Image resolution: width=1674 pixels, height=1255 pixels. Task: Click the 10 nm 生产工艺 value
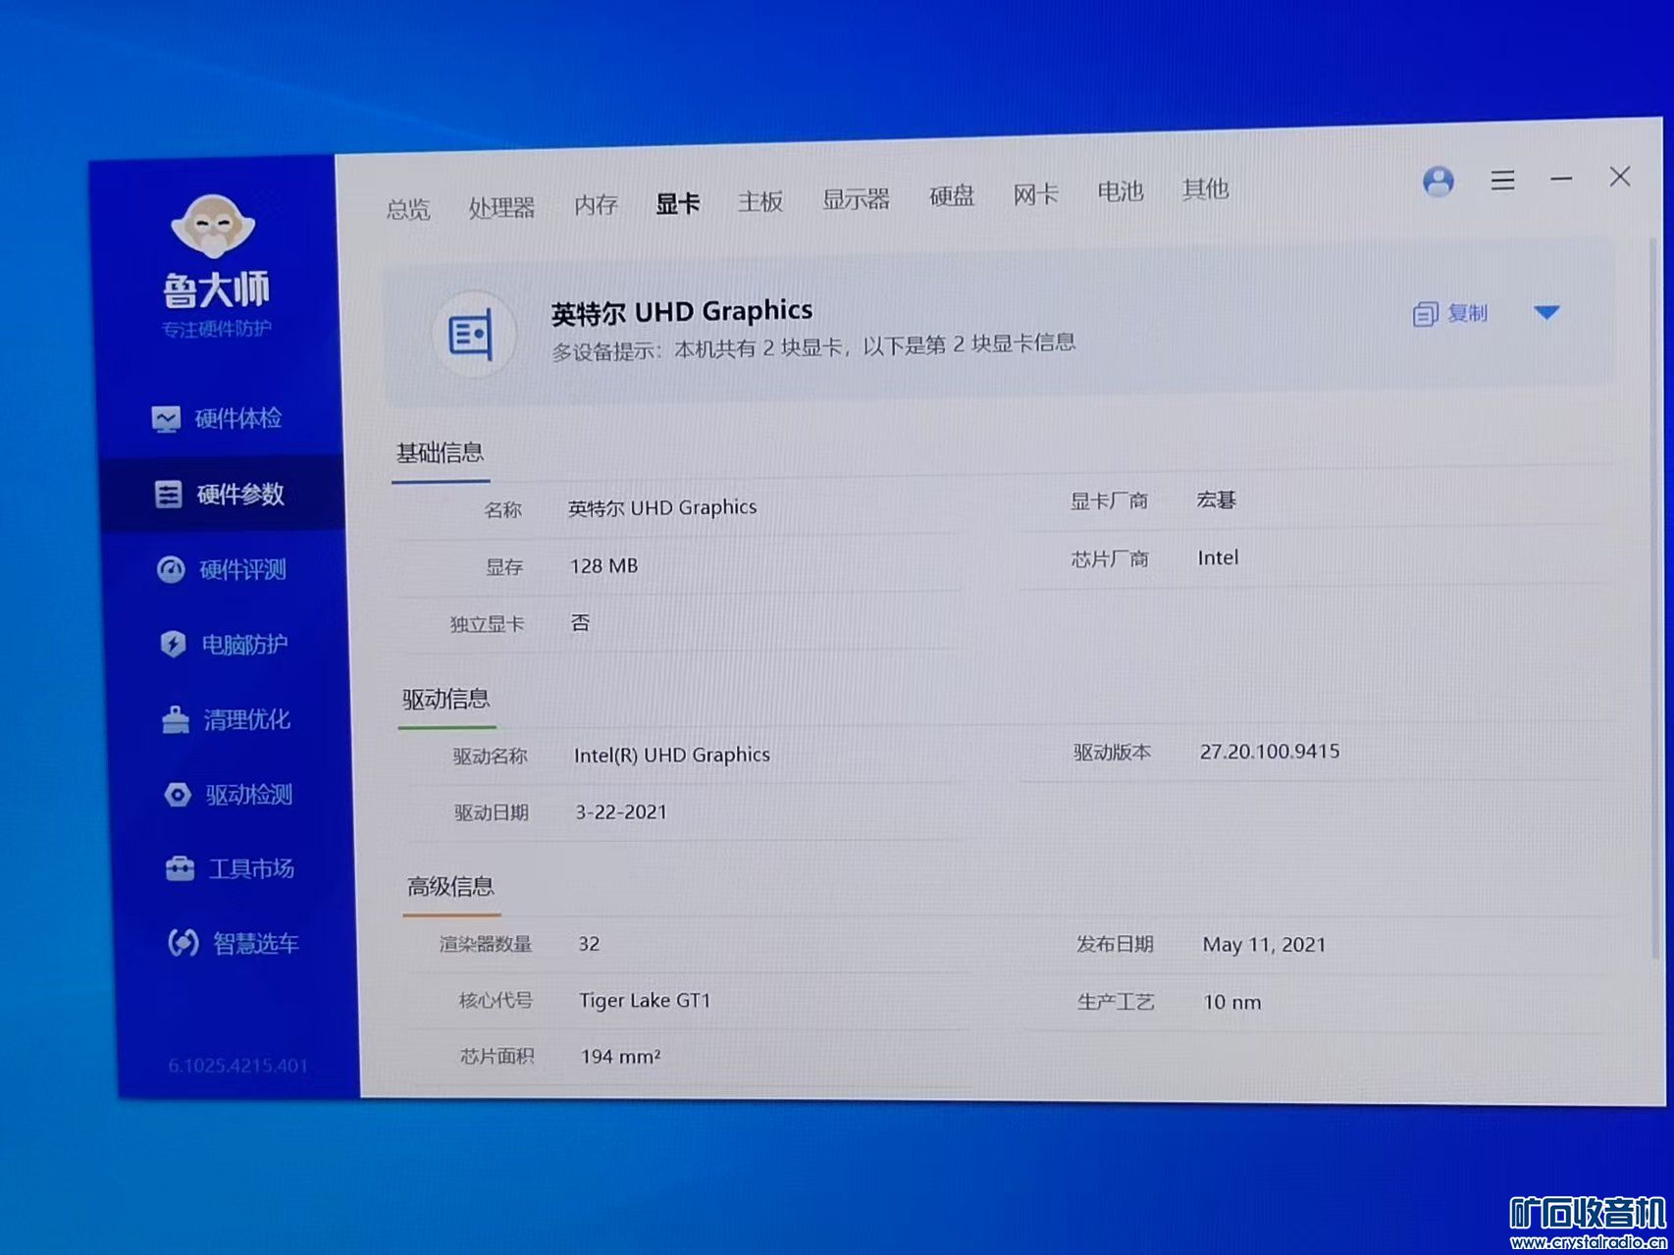1231,1003
